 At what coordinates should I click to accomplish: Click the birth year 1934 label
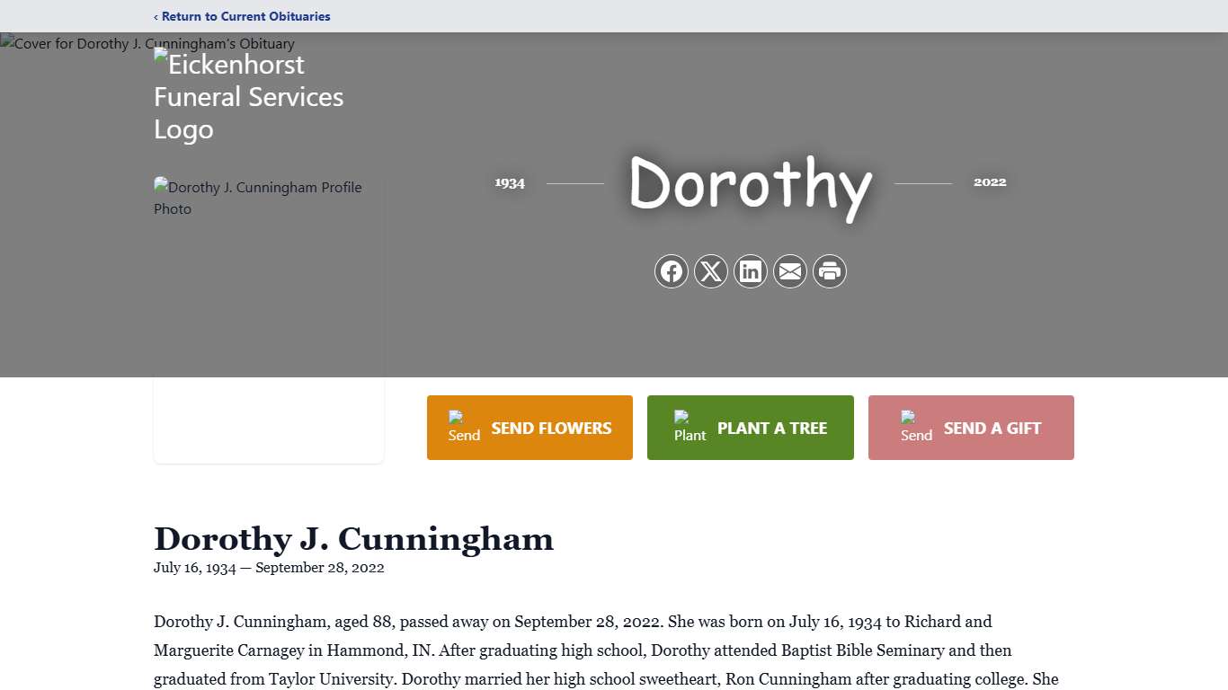[x=510, y=182]
